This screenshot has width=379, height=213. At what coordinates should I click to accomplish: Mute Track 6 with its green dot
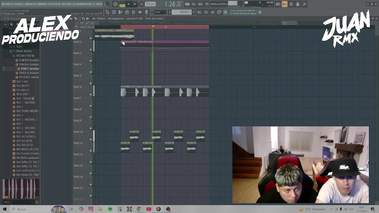(91, 95)
